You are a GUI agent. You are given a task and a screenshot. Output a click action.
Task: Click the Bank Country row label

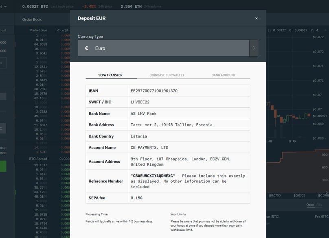click(x=101, y=136)
